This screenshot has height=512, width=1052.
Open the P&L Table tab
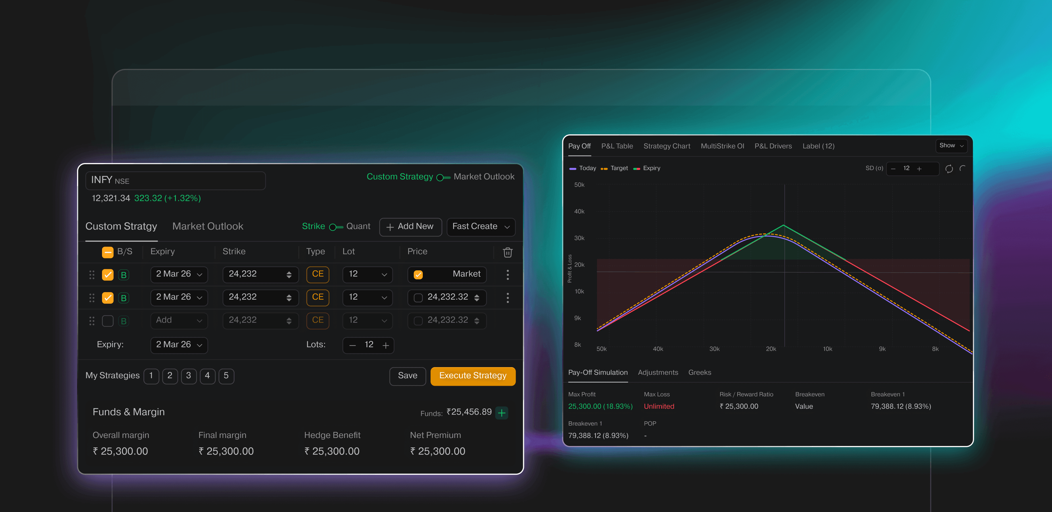click(617, 146)
